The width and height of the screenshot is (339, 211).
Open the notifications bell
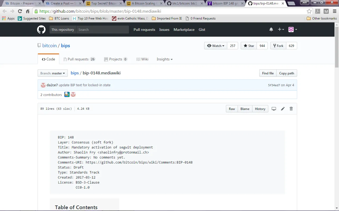271,30
